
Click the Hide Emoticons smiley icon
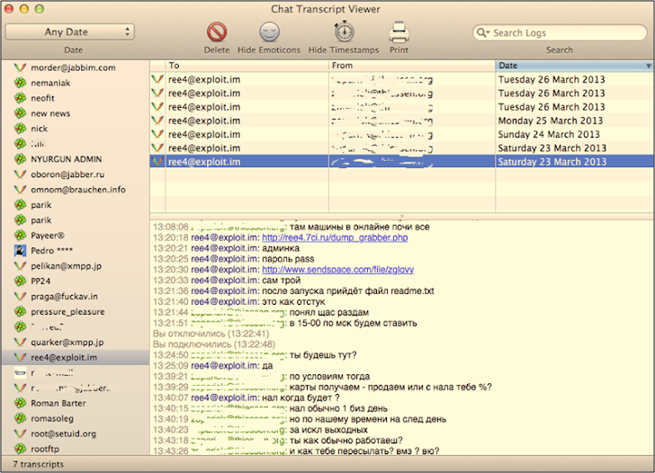[x=269, y=33]
